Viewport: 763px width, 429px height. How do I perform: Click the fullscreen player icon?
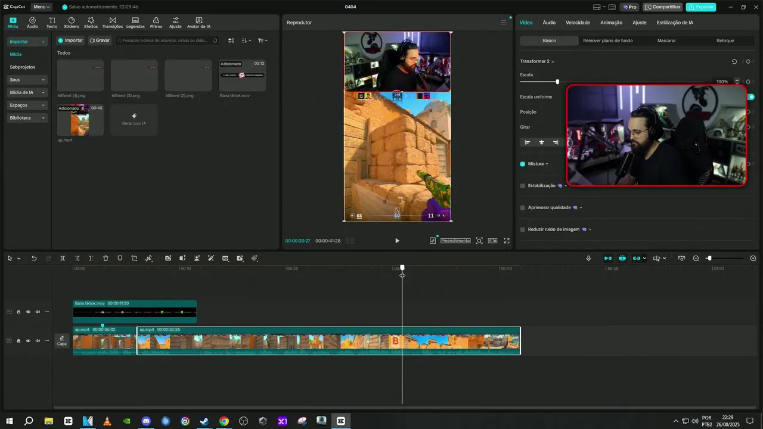click(x=507, y=241)
